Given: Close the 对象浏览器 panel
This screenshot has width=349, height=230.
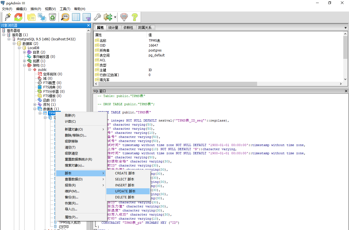Looking at the screenshot, I should coord(88,25).
